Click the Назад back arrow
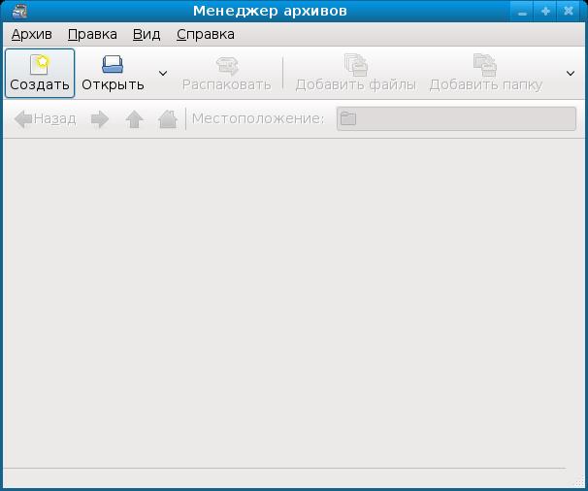Viewport: 588px width, 491px height. [45, 119]
